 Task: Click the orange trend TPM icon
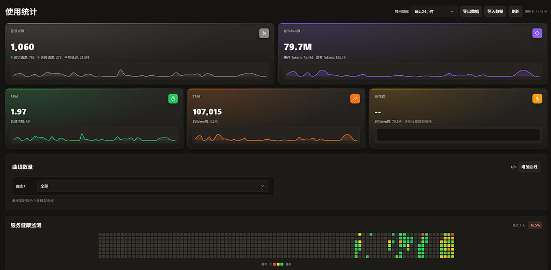click(355, 98)
